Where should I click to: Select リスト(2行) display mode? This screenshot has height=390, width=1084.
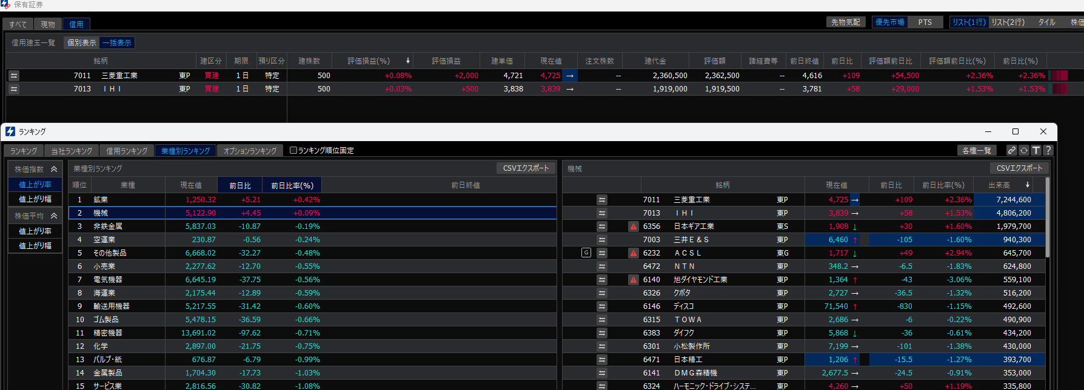(x=1008, y=22)
